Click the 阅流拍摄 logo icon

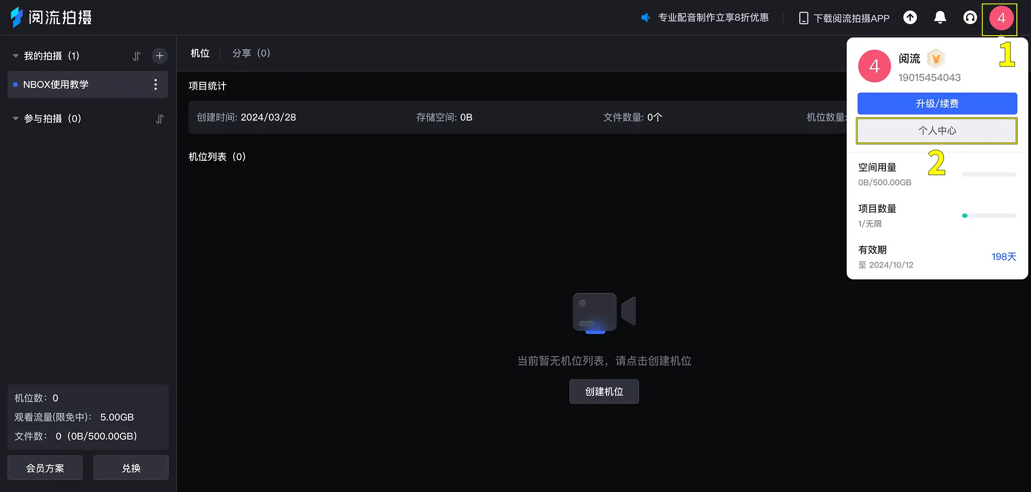point(17,17)
